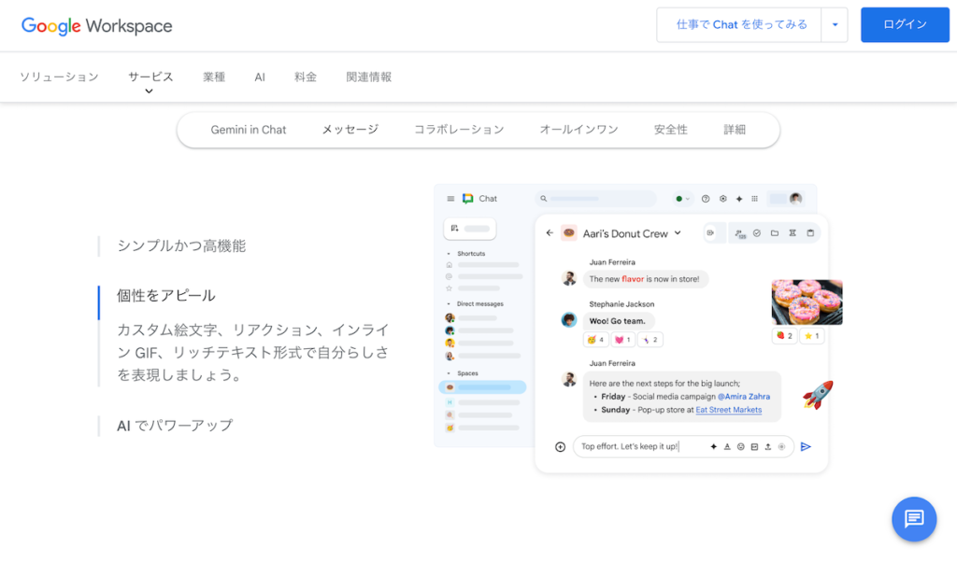Click the mentions @ shortcut icon
957x561 pixels.
pos(450,276)
